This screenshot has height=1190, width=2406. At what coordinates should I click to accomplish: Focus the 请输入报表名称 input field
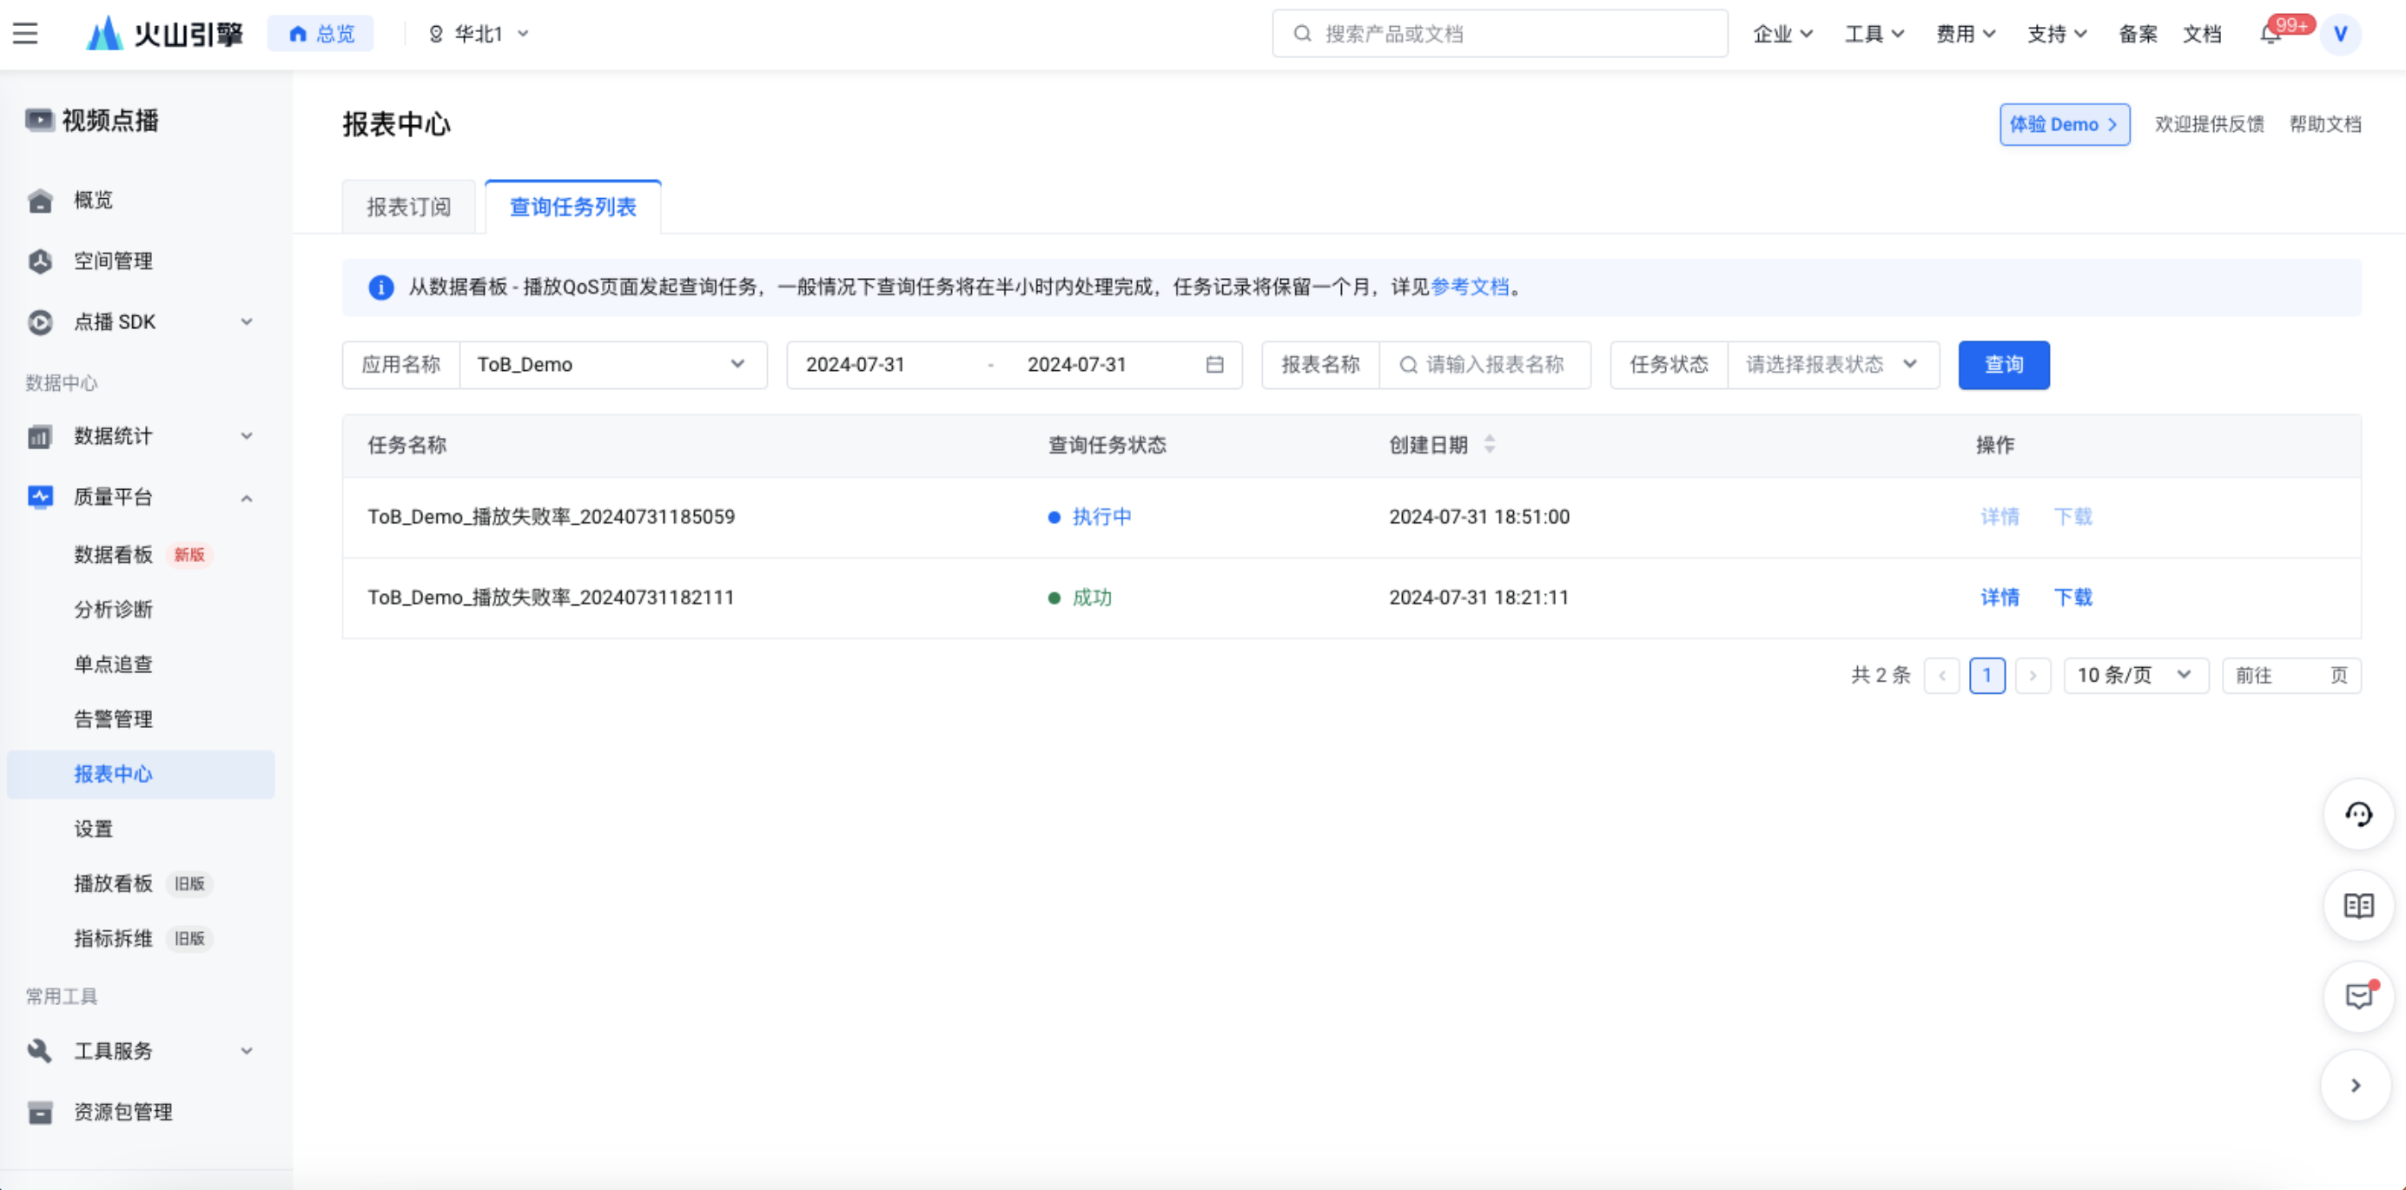point(1485,364)
